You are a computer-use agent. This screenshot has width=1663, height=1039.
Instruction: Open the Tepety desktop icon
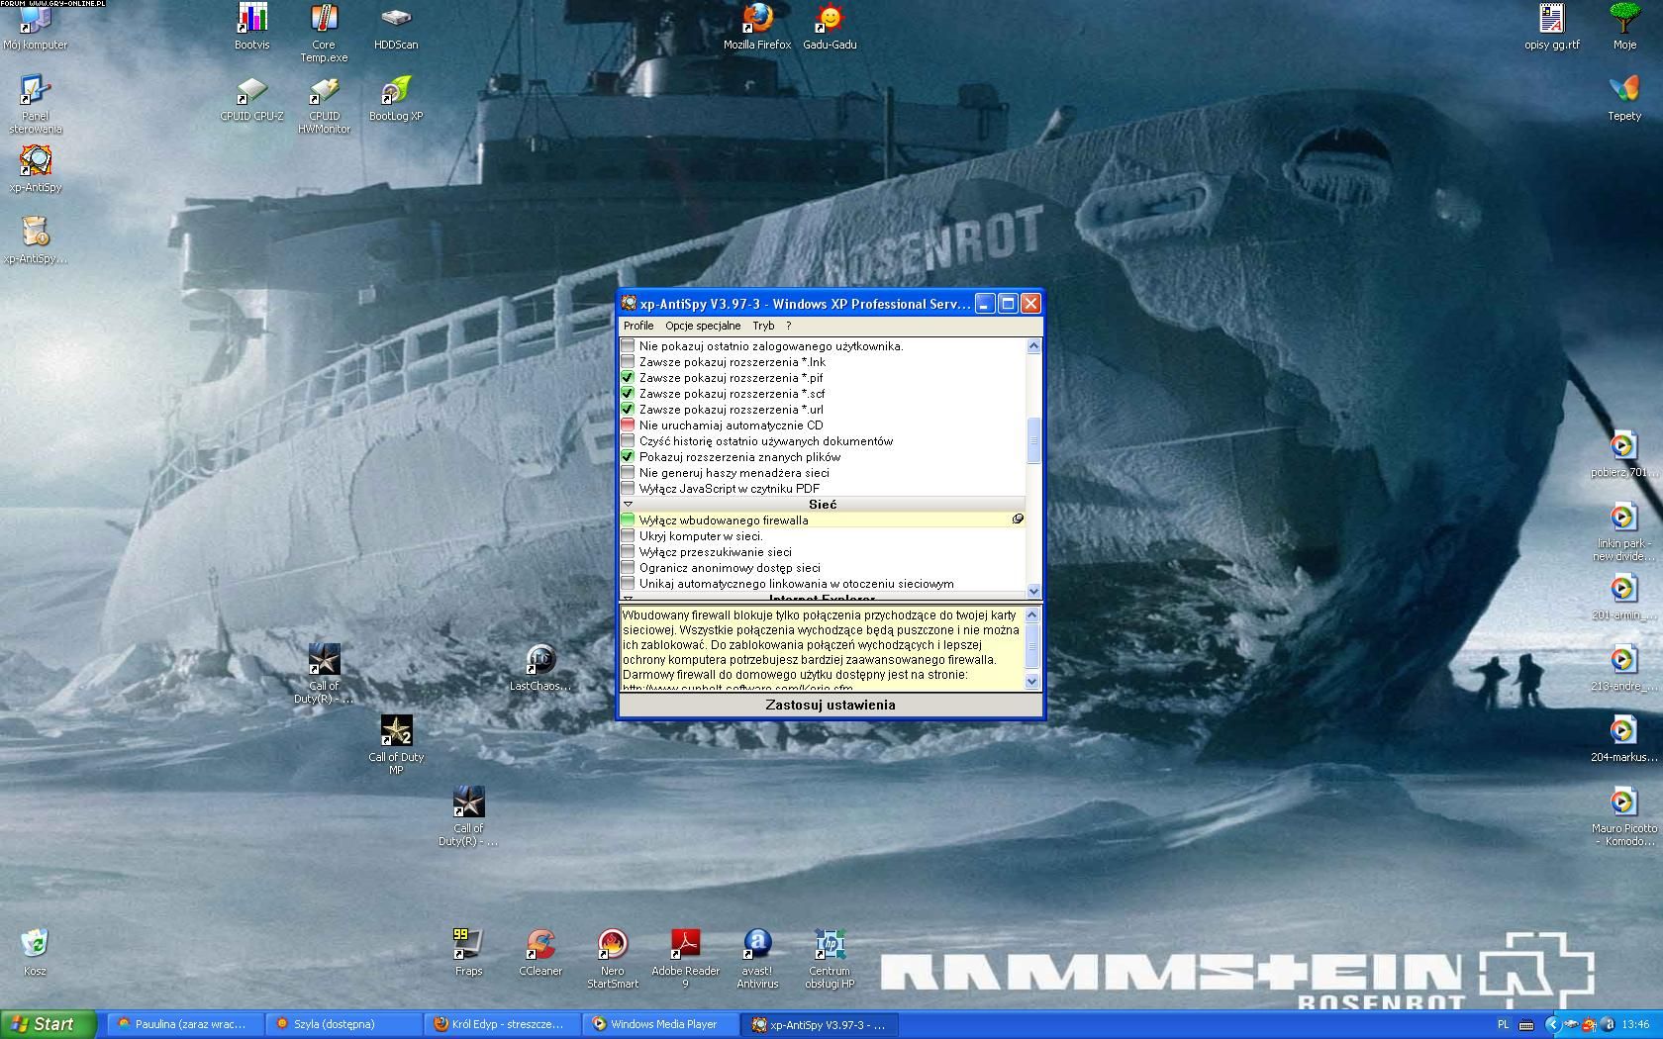coord(1624,98)
